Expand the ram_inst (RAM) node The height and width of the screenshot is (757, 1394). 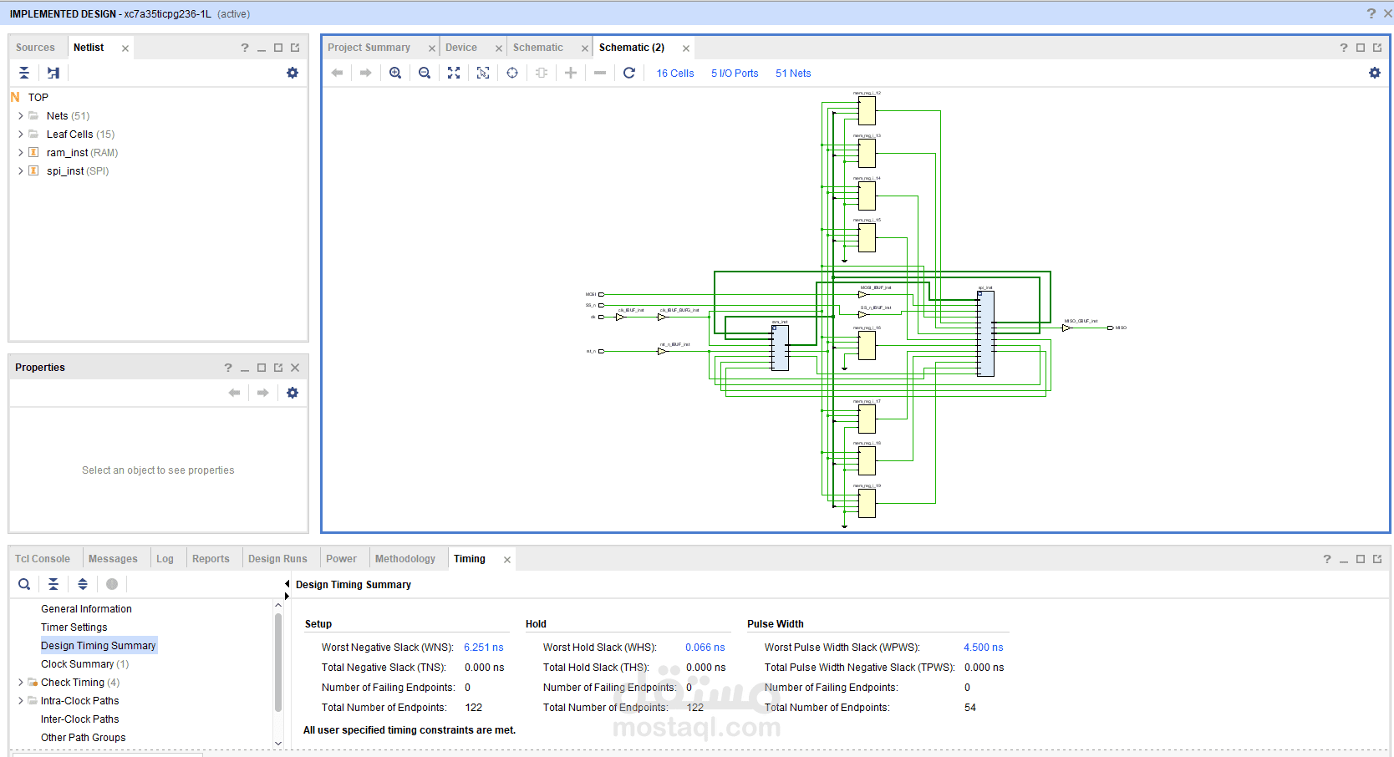[x=21, y=153]
